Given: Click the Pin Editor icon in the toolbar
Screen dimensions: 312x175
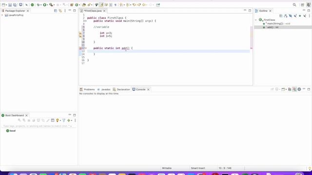Looking at the screenshot, I should [x=158, y=5].
